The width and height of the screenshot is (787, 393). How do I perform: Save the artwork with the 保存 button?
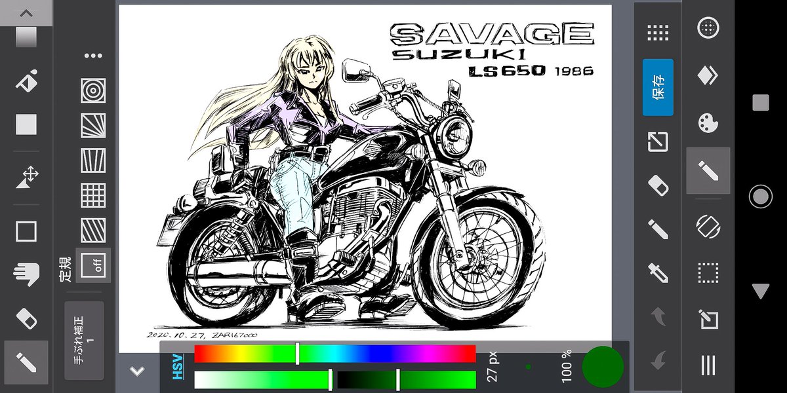(x=658, y=87)
